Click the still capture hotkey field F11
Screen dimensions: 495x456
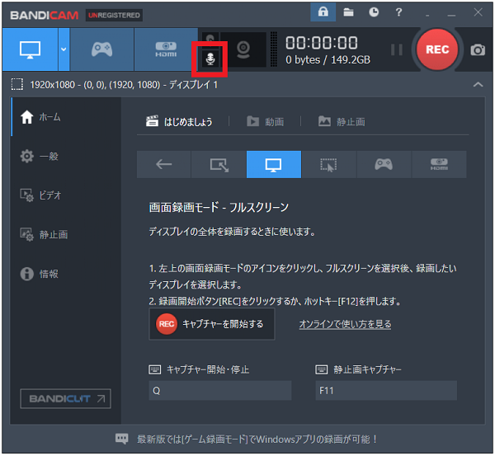pos(386,390)
